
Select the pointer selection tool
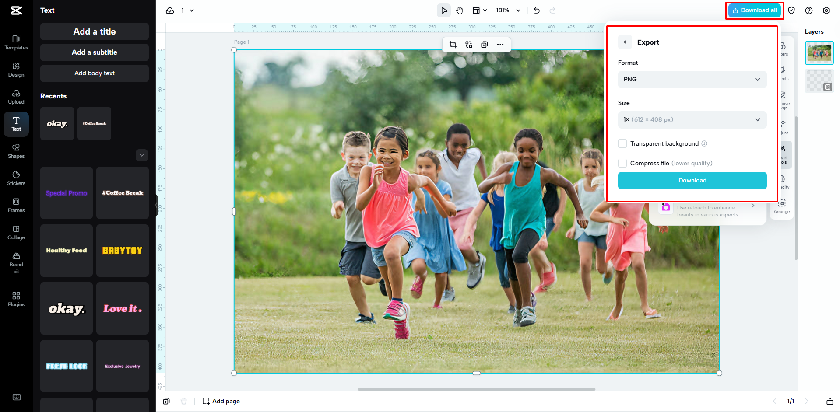click(x=444, y=10)
